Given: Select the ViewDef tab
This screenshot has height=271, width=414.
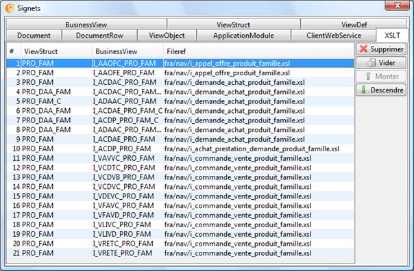Looking at the screenshot, I should click(x=354, y=25).
